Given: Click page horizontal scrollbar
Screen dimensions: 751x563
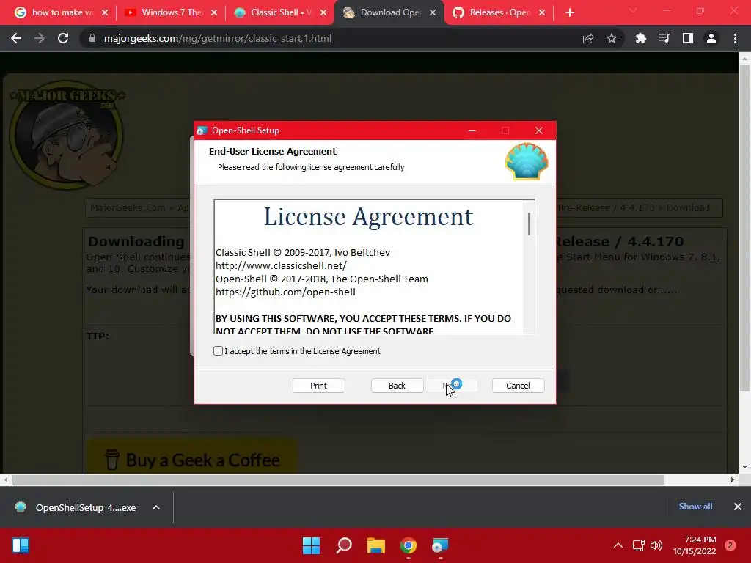Looking at the screenshot, I should pos(337,479).
